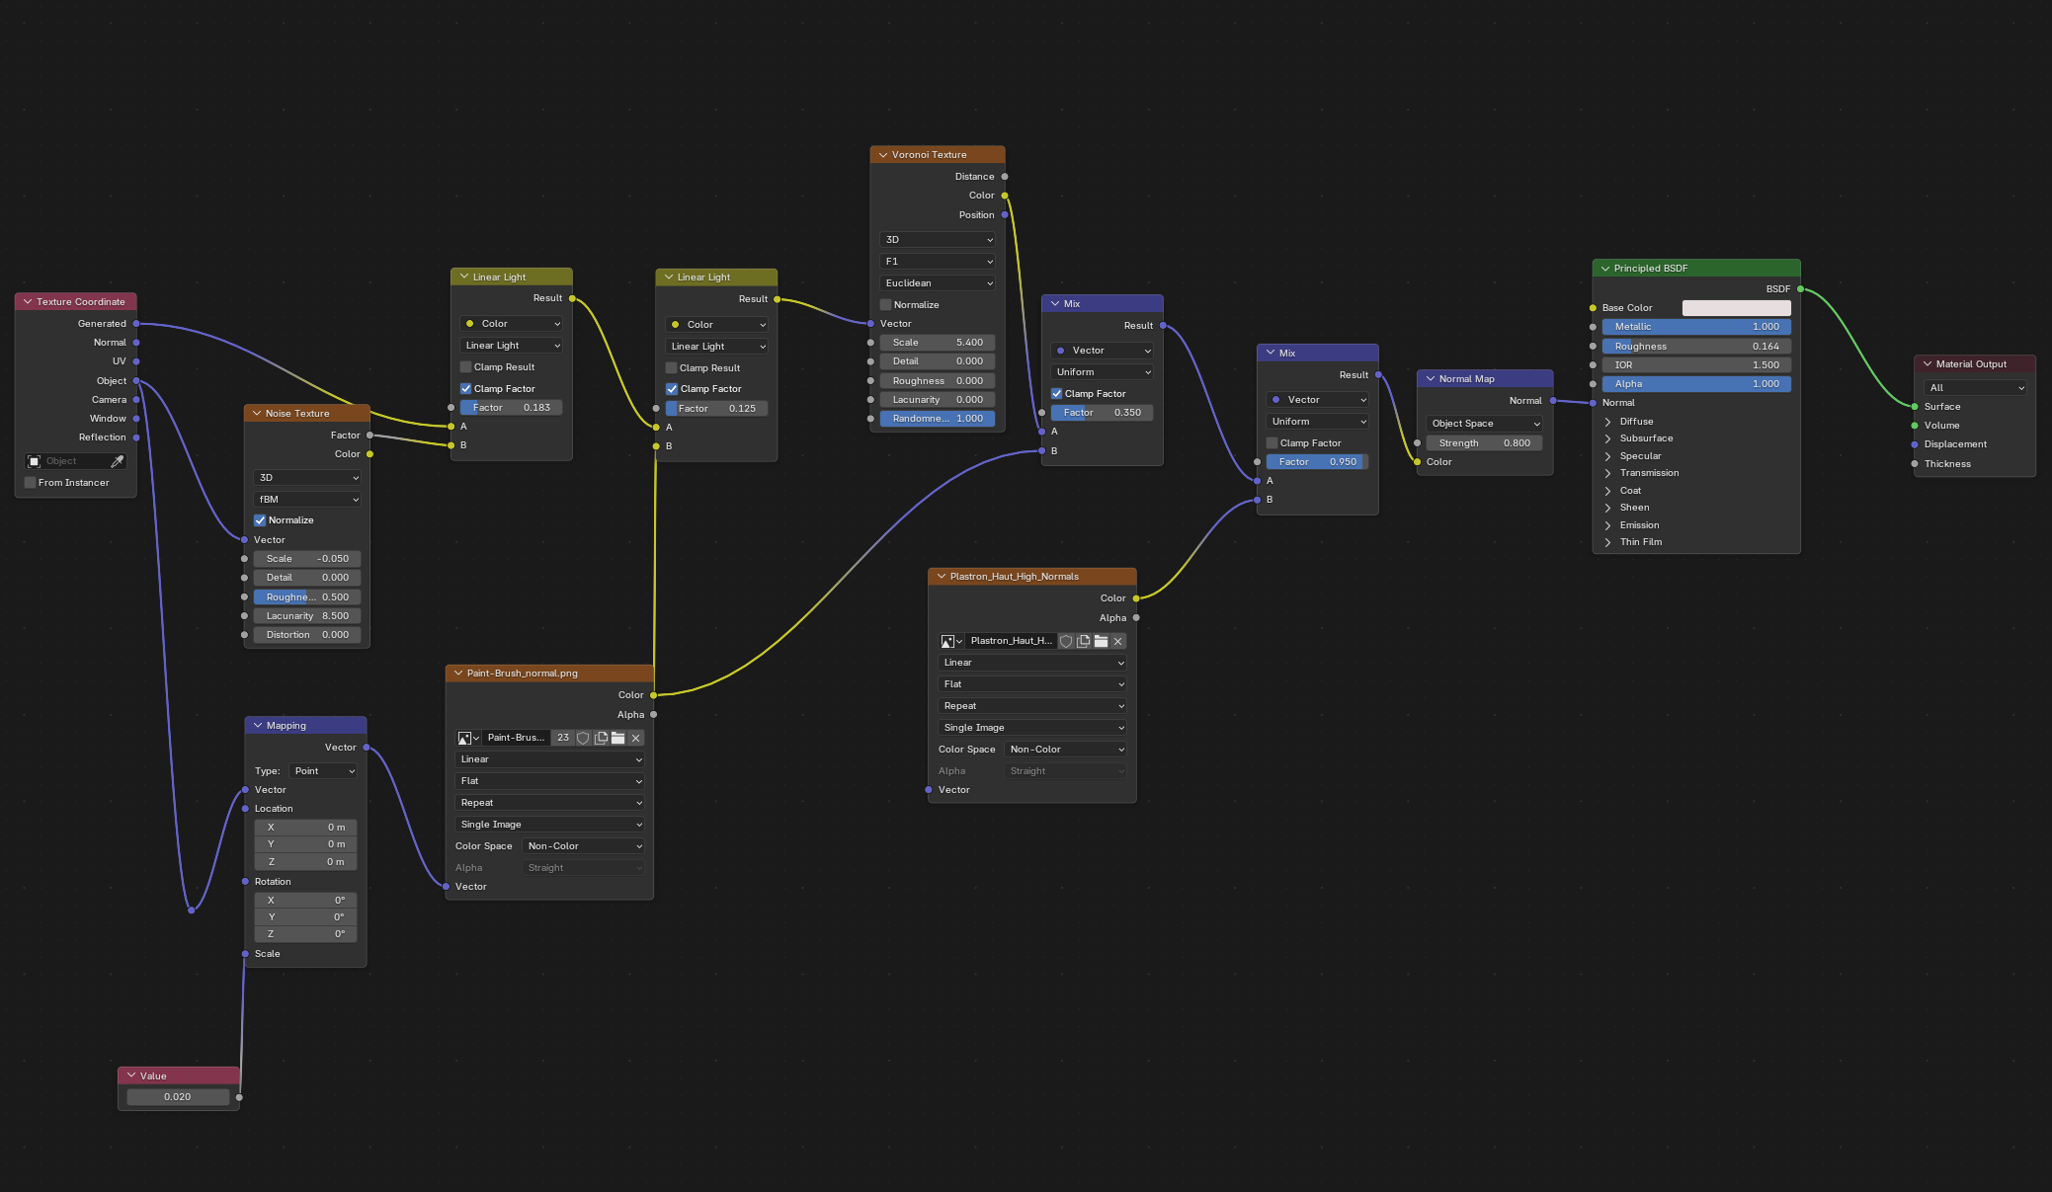Viewport: 2052px width, 1192px height.
Task: Open Euclidean distance metric dropdown
Action: [938, 283]
